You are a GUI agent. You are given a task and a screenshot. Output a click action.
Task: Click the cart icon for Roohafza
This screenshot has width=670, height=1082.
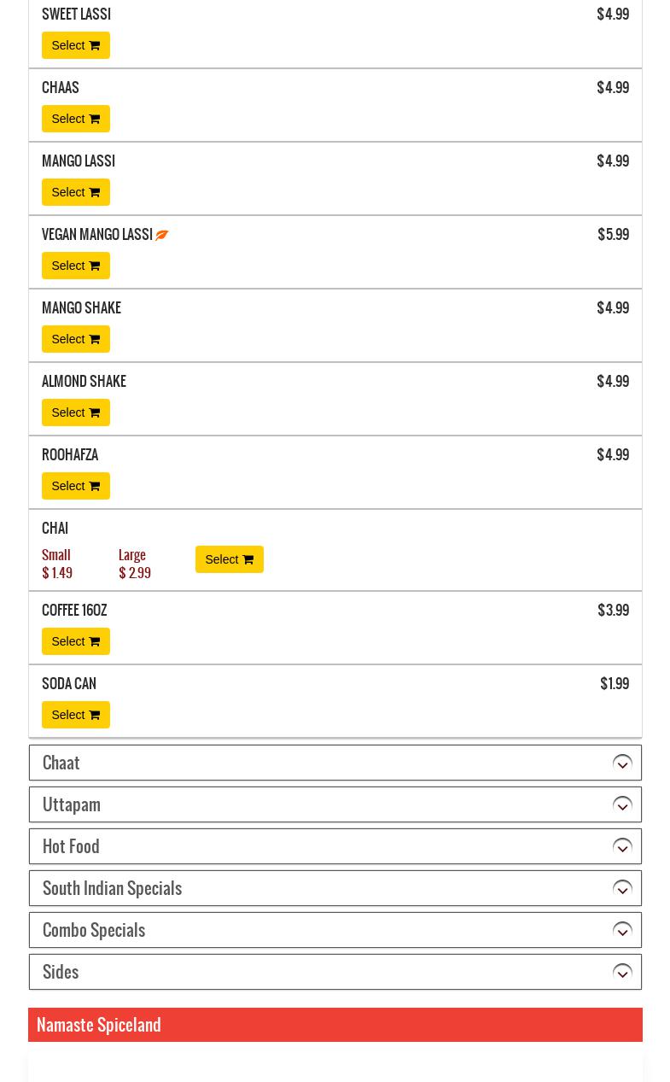[94, 486]
